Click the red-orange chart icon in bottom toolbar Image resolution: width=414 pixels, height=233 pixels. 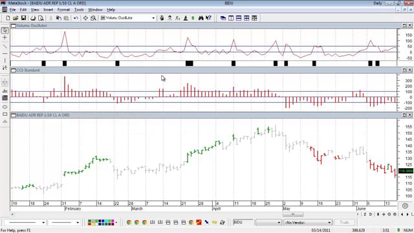tap(199, 223)
